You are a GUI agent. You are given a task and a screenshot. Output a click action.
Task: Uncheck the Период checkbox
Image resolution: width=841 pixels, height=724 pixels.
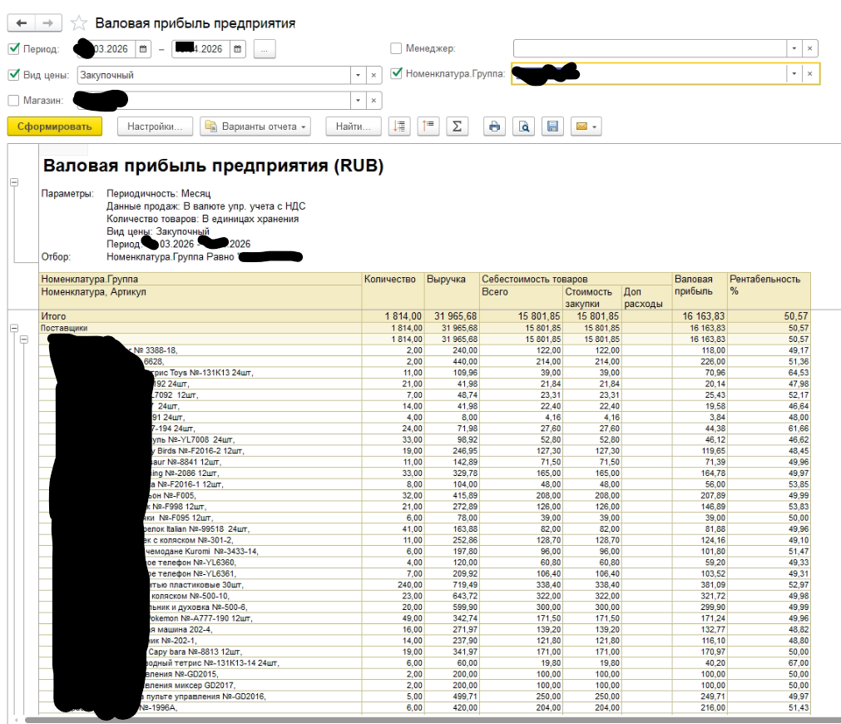click(x=13, y=49)
